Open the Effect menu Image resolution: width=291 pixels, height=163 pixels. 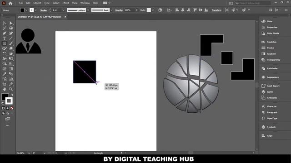coord(65,3)
